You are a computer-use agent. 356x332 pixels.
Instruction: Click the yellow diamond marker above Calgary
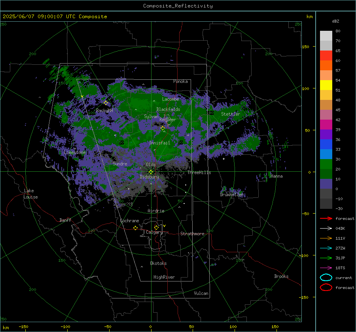point(156,227)
